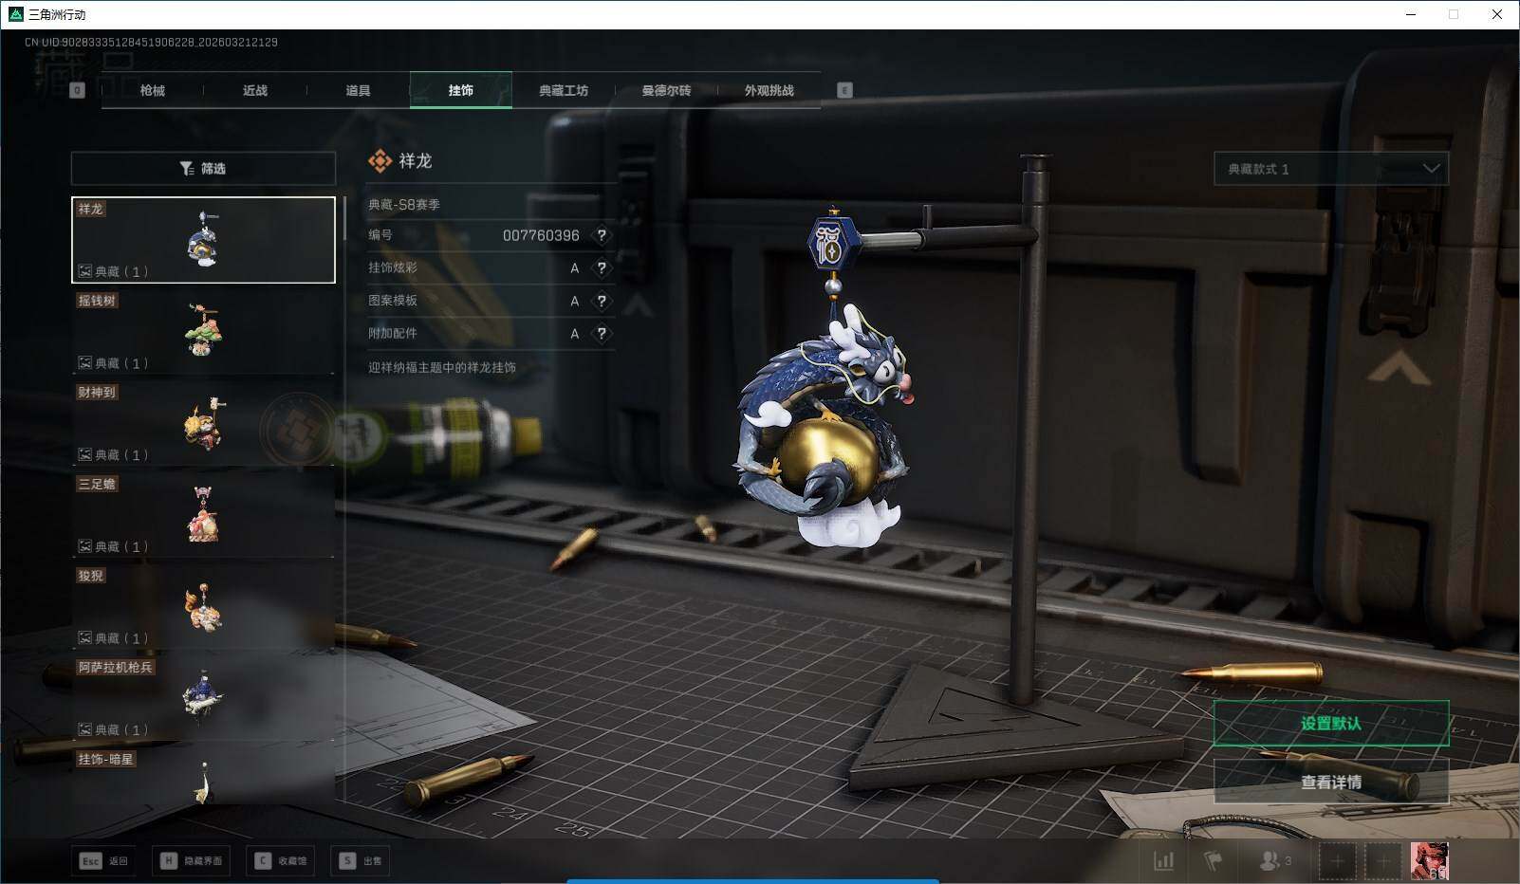Switch to the 近战 tab

(255, 90)
